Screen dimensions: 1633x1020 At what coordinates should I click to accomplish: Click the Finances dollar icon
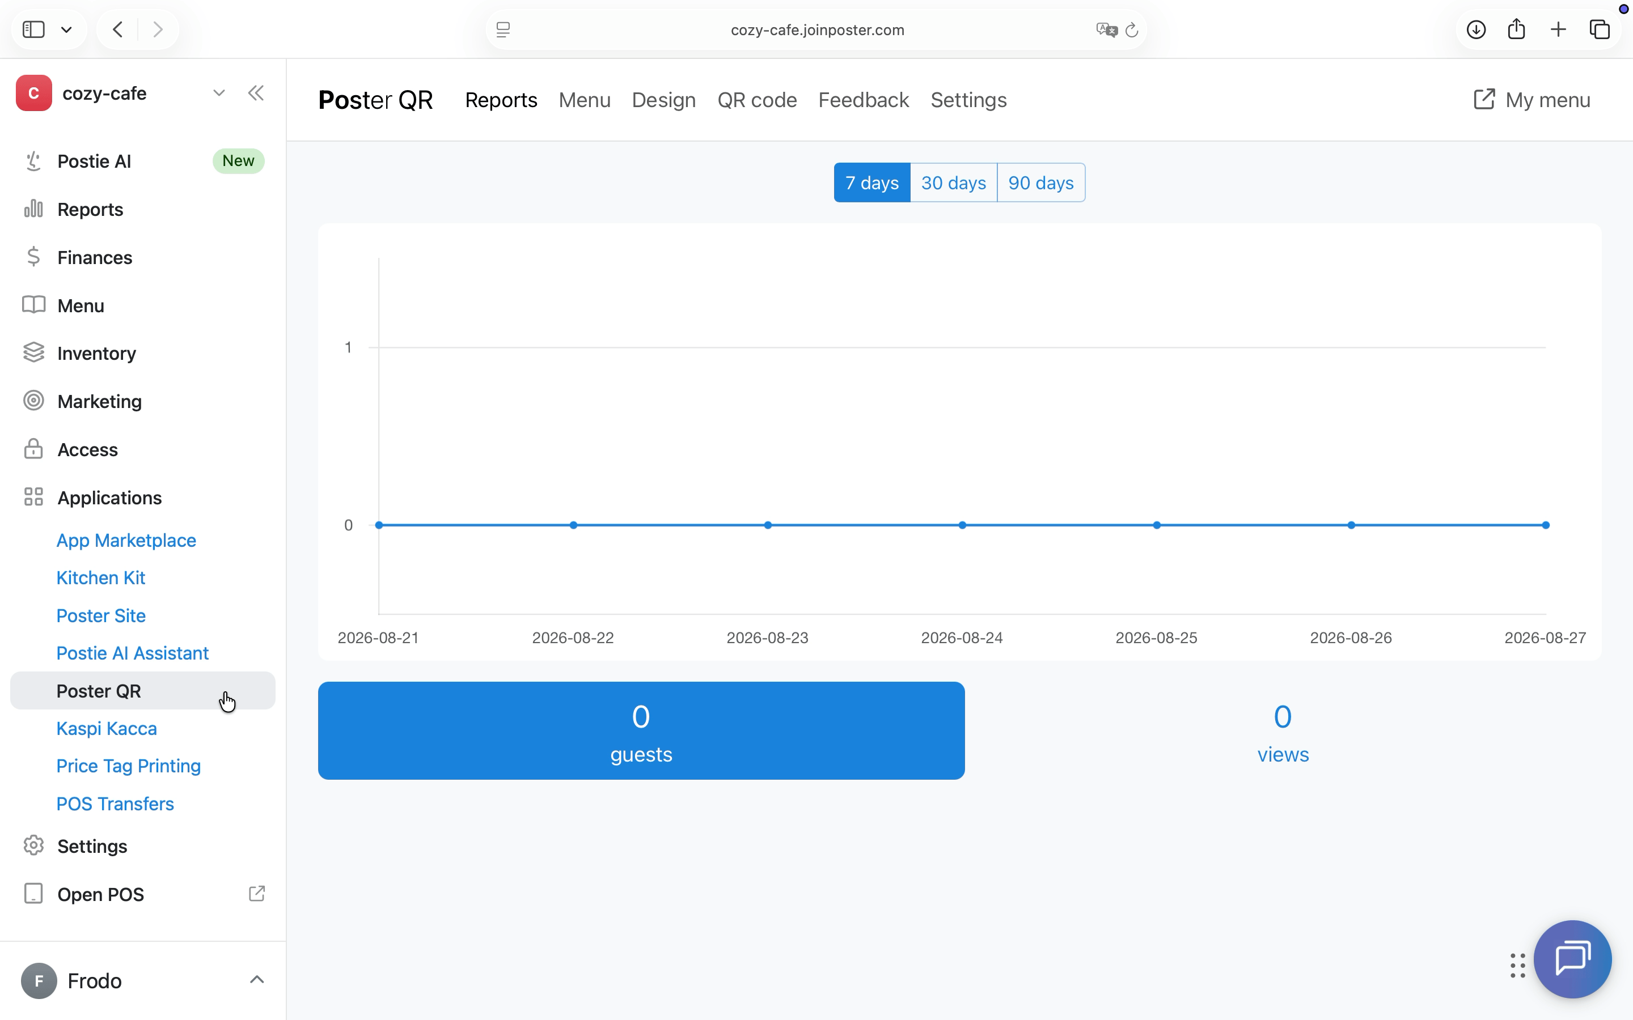pyautogui.click(x=34, y=257)
